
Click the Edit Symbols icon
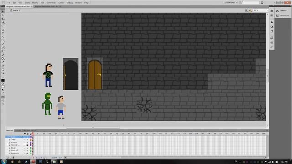coord(250,10)
